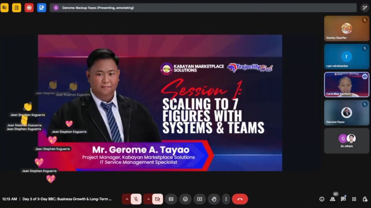This screenshot has width=371, height=208.
Task: Open the activities grid icon
Action: [x=354, y=199]
